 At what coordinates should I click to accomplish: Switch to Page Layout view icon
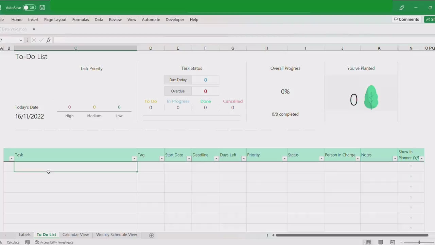[381, 242]
